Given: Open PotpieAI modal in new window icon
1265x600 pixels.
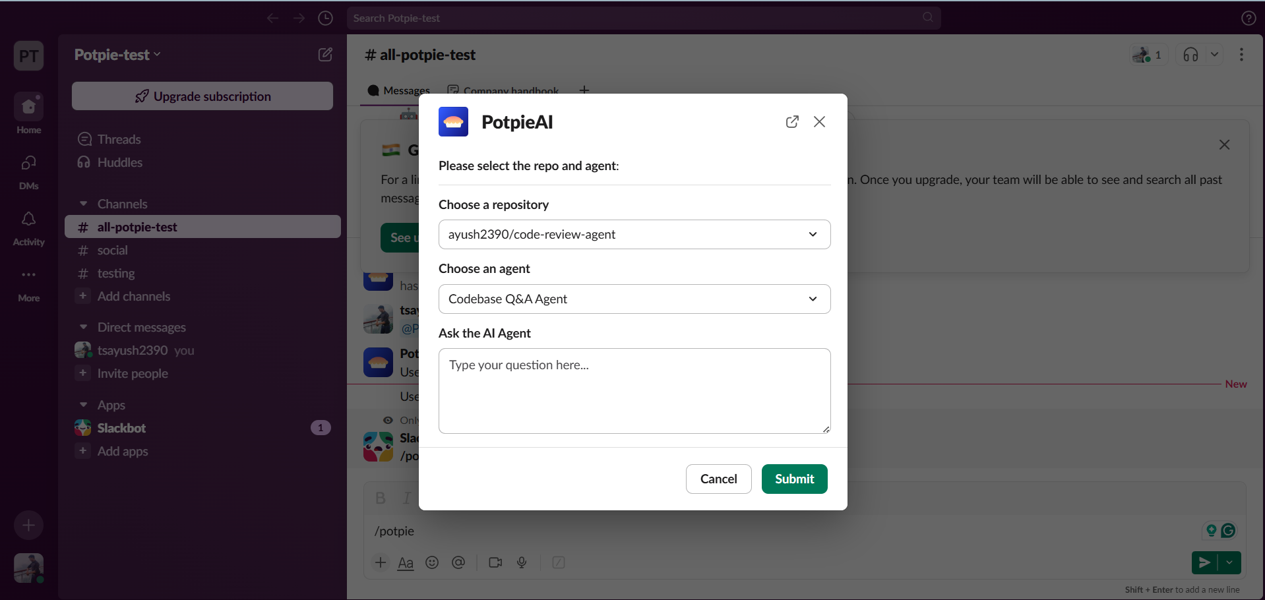Looking at the screenshot, I should click(792, 122).
